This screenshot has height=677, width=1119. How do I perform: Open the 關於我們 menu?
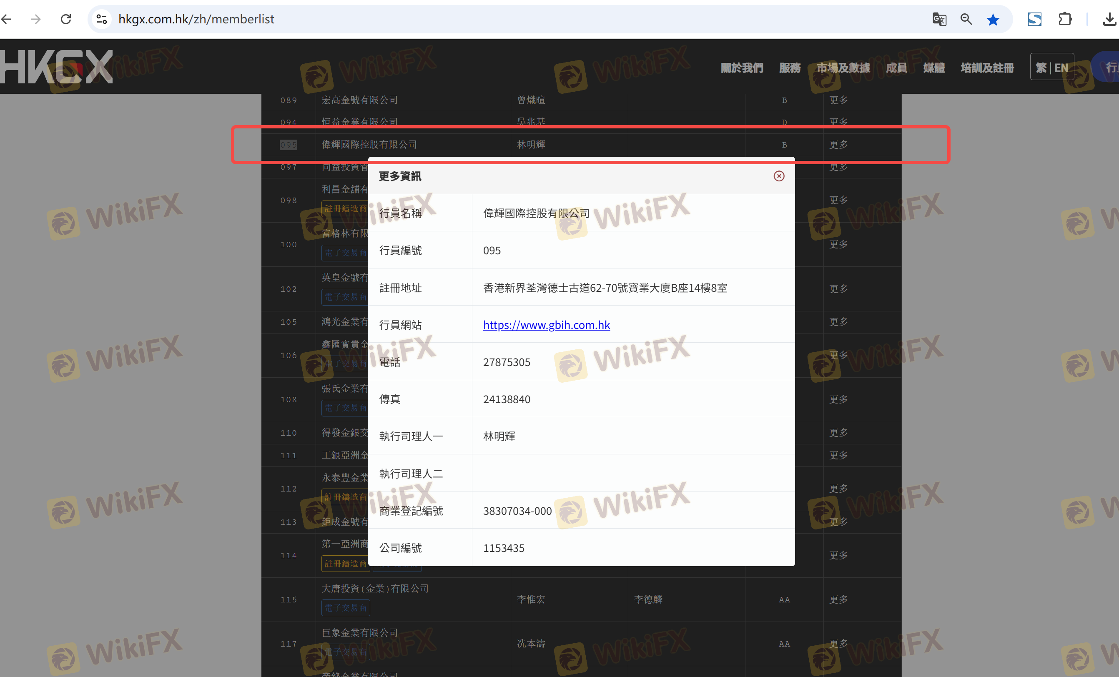(x=742, y=68)
